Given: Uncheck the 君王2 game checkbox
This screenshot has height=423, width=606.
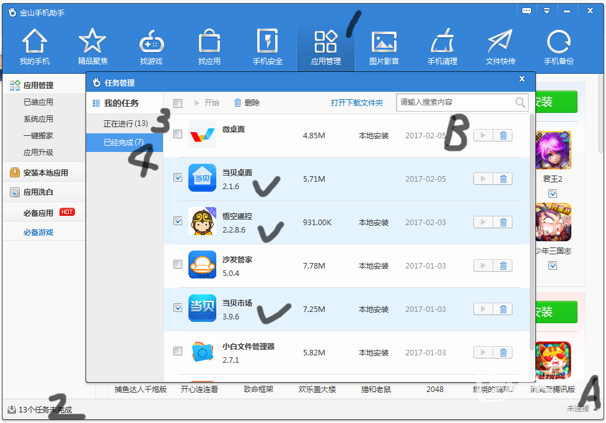Looking at the screenshot, I should [x=553, y=194].
